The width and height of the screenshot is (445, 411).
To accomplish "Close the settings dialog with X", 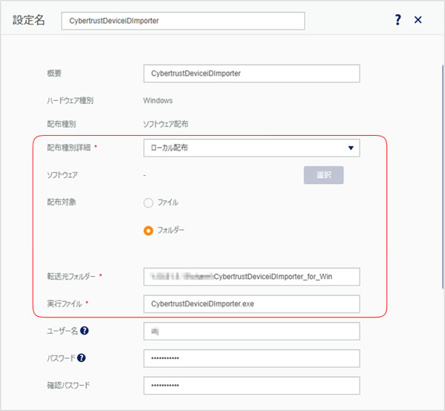I will 418,20.
